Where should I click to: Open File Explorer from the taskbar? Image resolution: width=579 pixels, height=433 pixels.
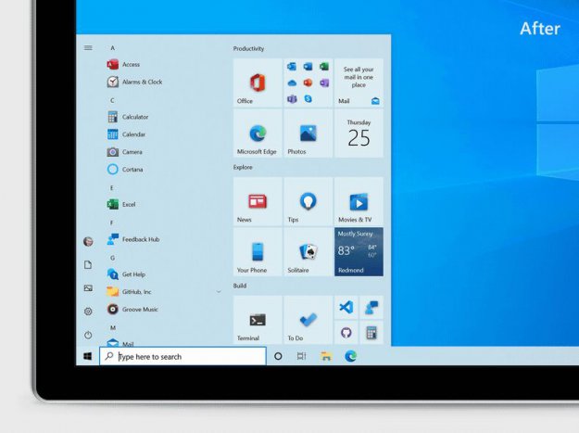tap(326, 356)
